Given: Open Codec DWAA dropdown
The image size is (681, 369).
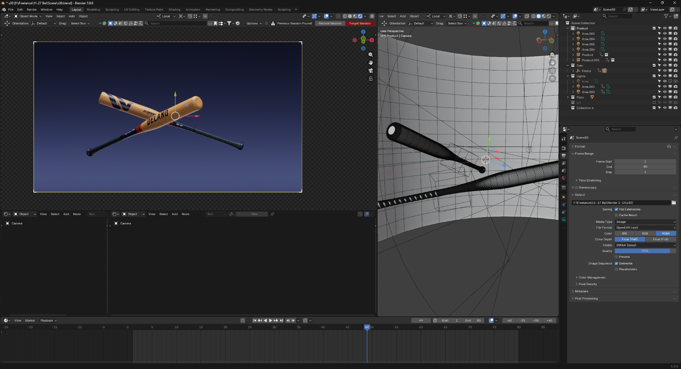Looking at the screenshot, I should point(645,245).
